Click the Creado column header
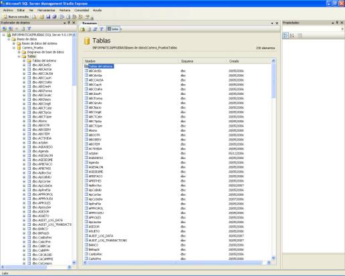Screen dimensions: 345x276 (249, 61)
